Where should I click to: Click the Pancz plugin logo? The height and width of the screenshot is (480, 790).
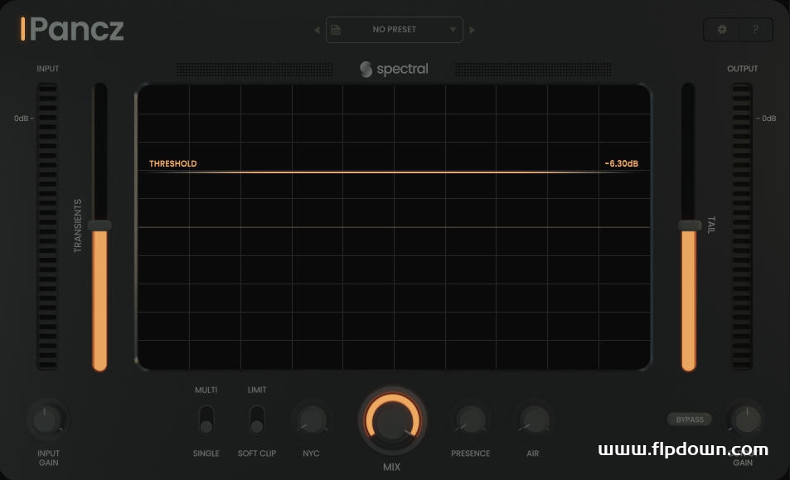[x=72, y=29]
